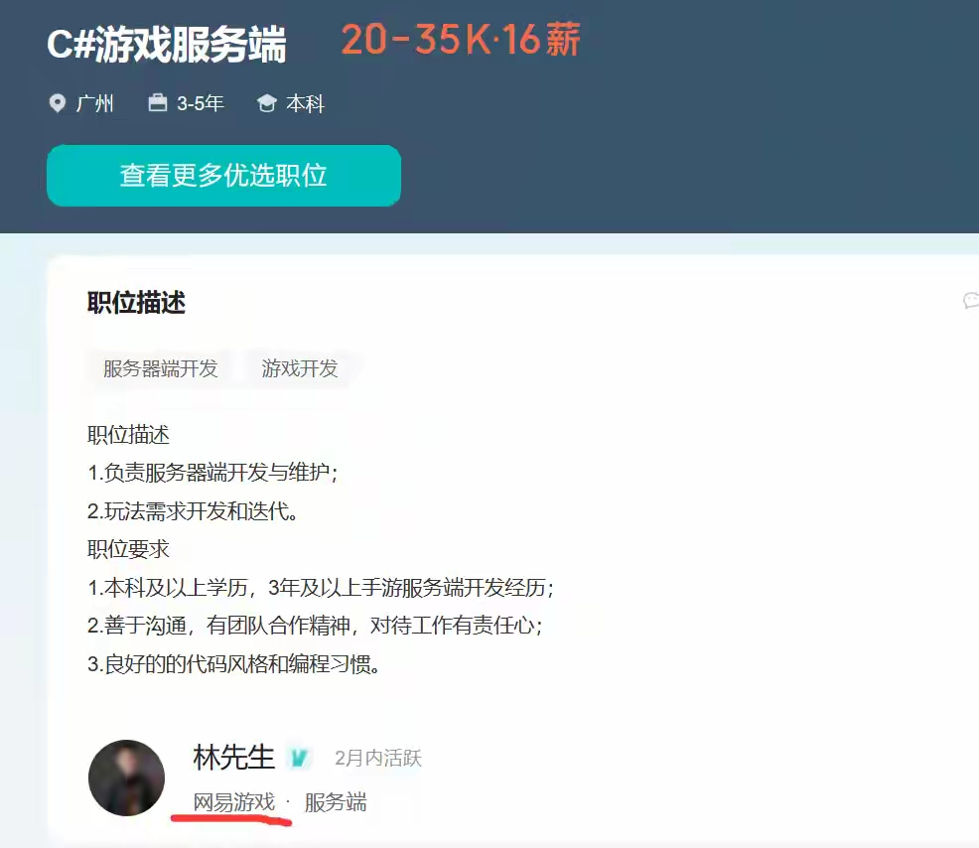The image size is (979, 848).
Task: Click the 广州 location text
Action: 95,103
